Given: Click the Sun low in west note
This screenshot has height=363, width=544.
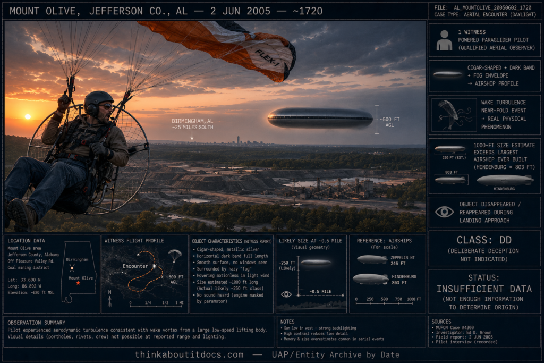Looking at the screenshot, I should (318, 328).
